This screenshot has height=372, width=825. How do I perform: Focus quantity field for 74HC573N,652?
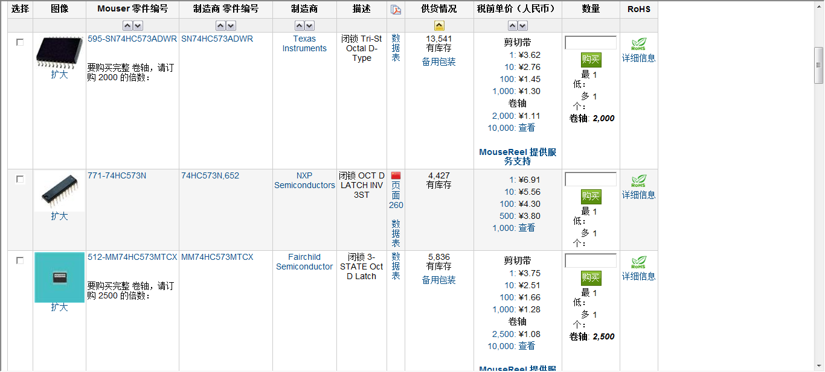pos(591,179)
